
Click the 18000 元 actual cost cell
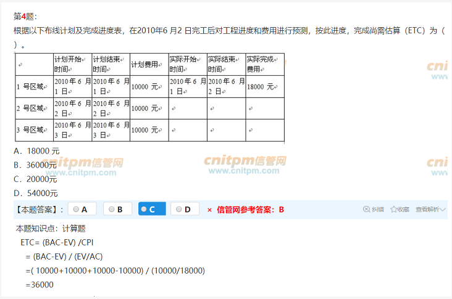pyautogui.click(x=261, y=86)
